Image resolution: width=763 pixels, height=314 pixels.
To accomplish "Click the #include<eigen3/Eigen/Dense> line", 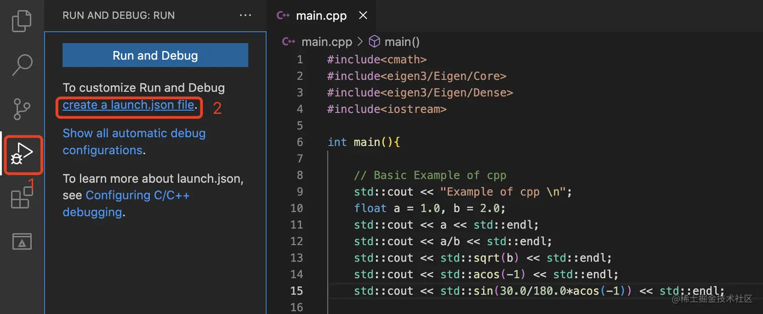I will coord(420,93).
